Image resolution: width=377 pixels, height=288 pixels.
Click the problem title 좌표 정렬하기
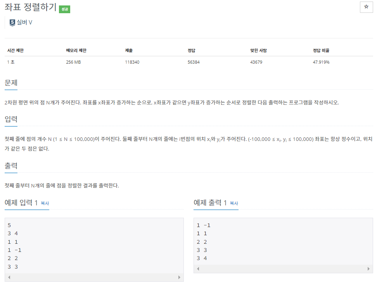click(x=31, y=7)
